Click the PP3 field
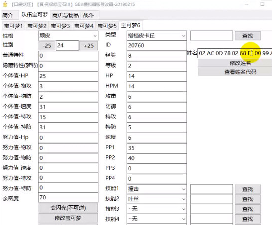This screenshot has width=272, height=225. tap(157, 168)
